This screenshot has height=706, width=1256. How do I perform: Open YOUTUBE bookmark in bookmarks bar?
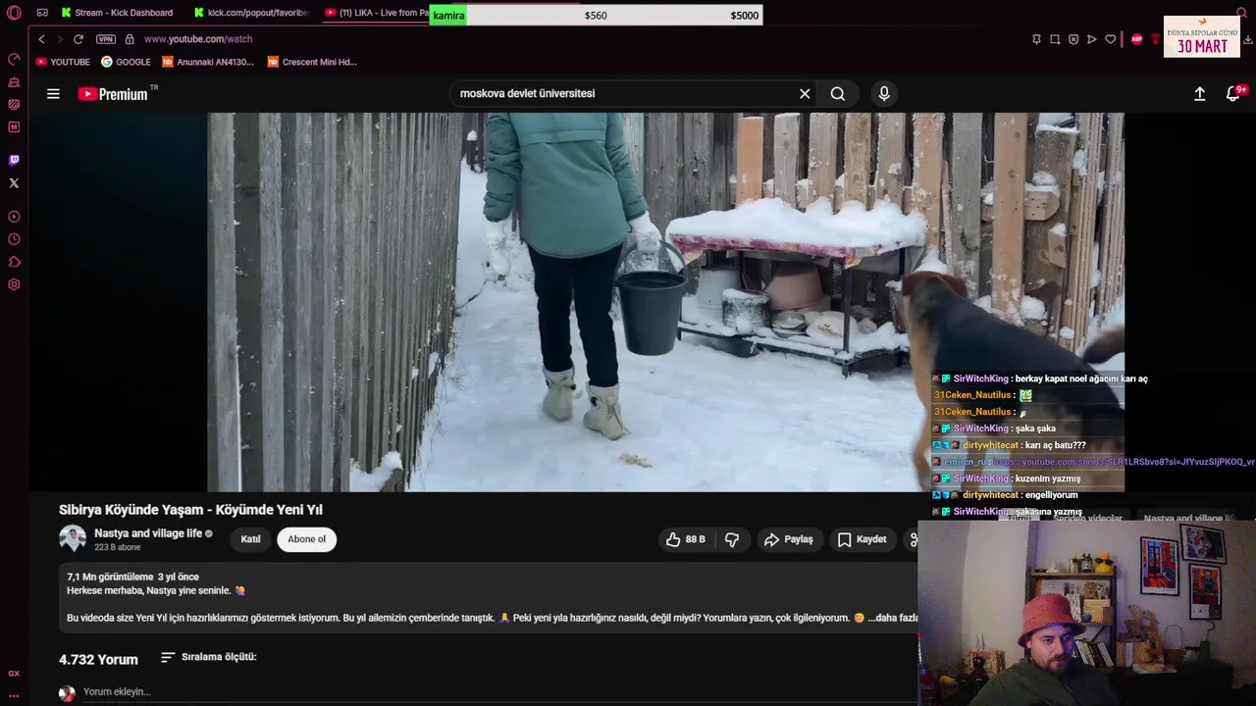63,62
